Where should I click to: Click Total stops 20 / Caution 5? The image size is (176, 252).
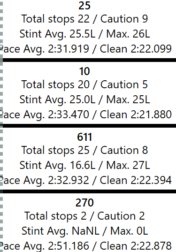84,84
